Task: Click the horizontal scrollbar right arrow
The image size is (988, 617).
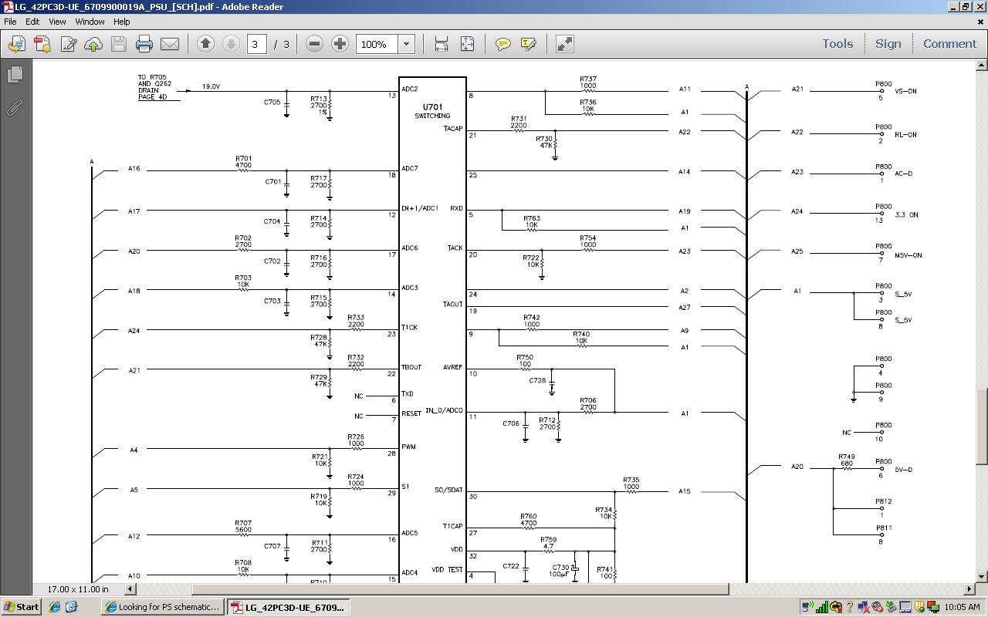Action: [x=970, y=589]
